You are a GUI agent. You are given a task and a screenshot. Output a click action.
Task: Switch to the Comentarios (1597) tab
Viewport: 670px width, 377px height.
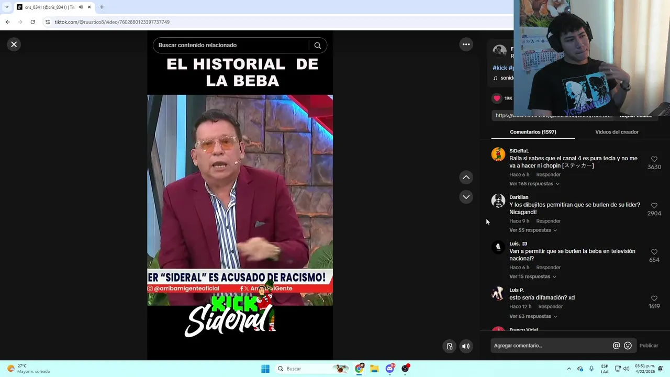[x=533, y=132]
